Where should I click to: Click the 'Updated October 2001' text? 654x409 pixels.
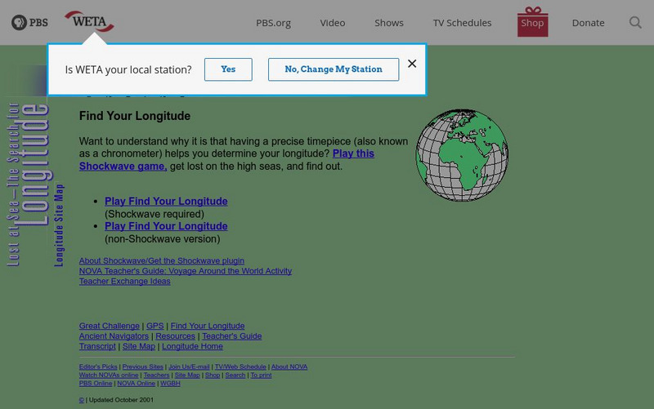[x=121, y=400]
